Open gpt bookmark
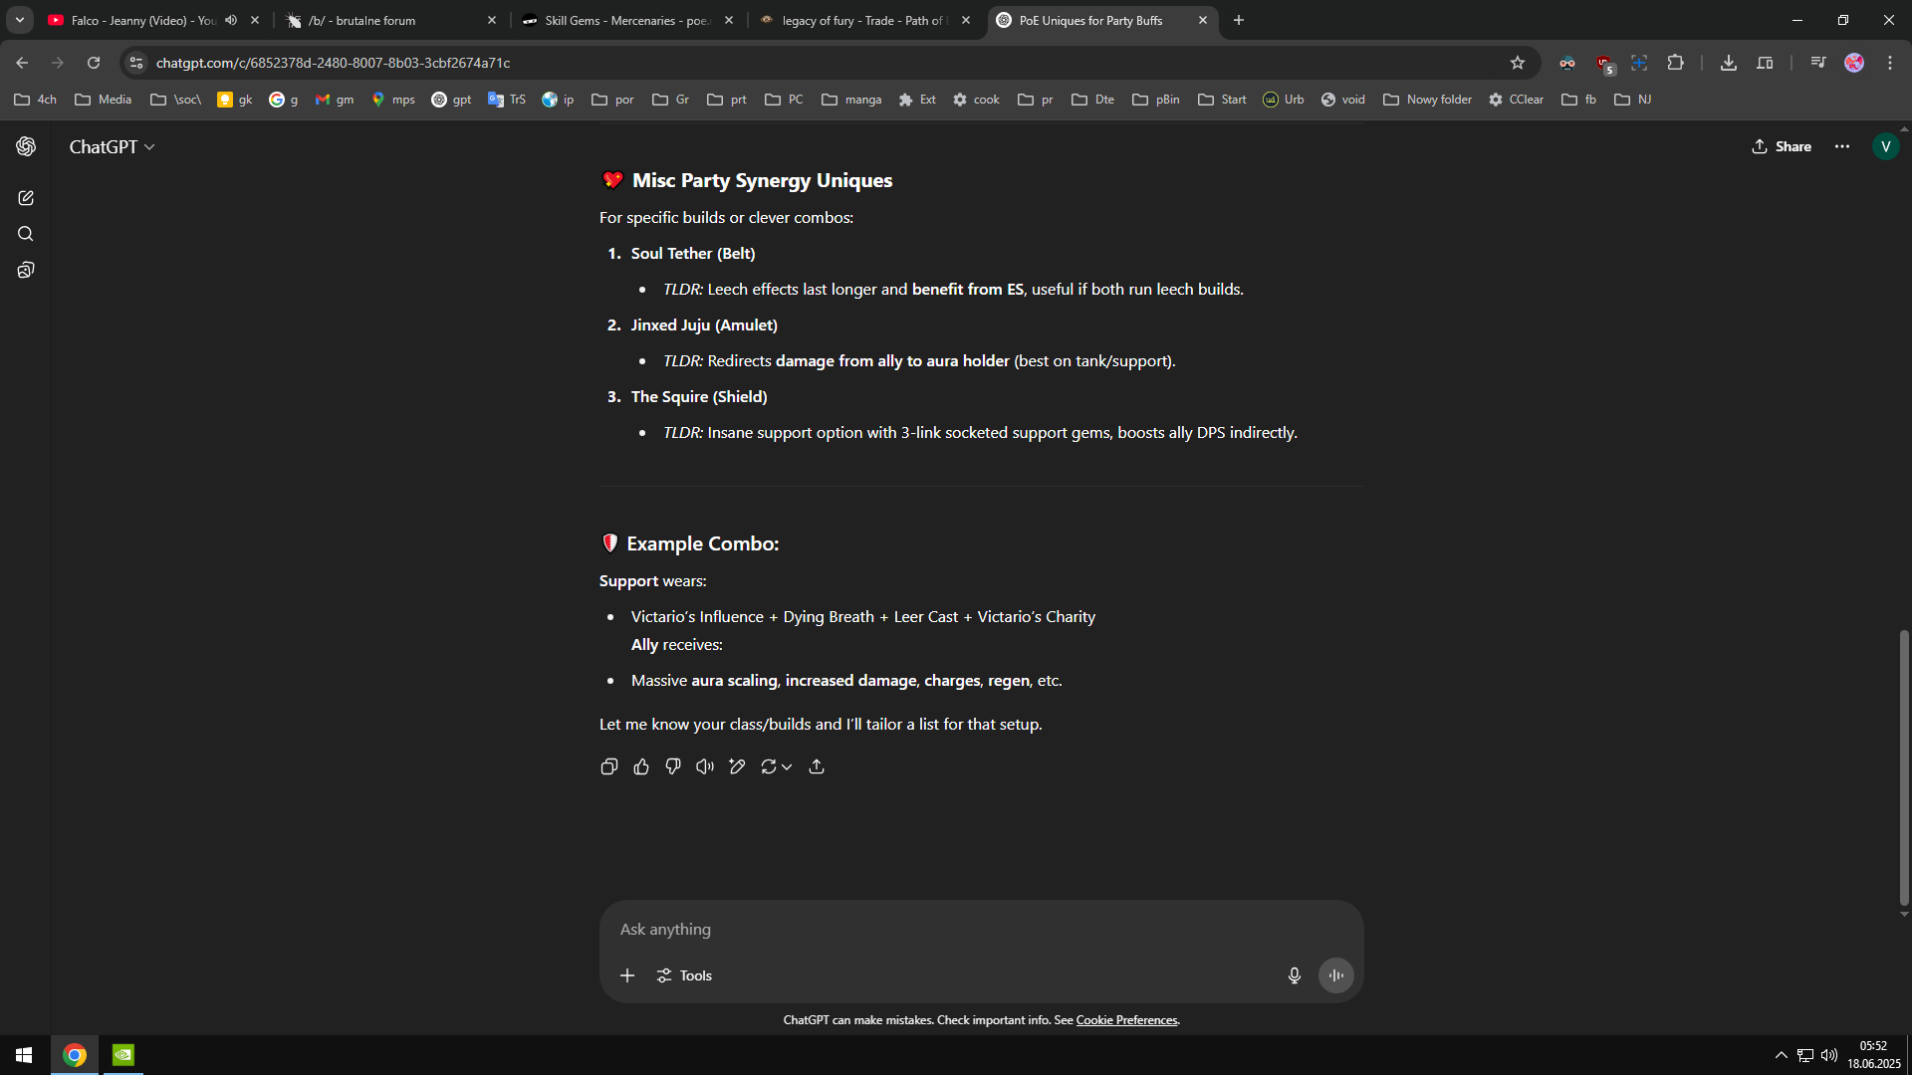 tap(451, 100)
